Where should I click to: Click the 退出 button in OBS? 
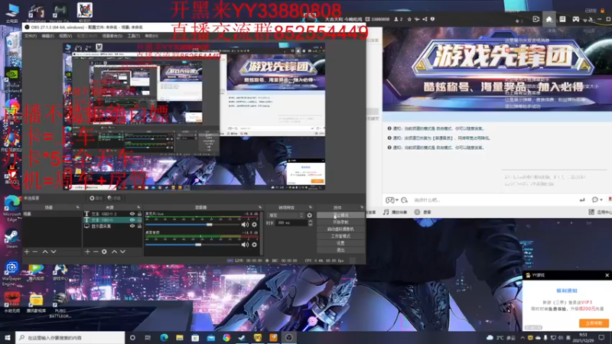tap(340, 251)
